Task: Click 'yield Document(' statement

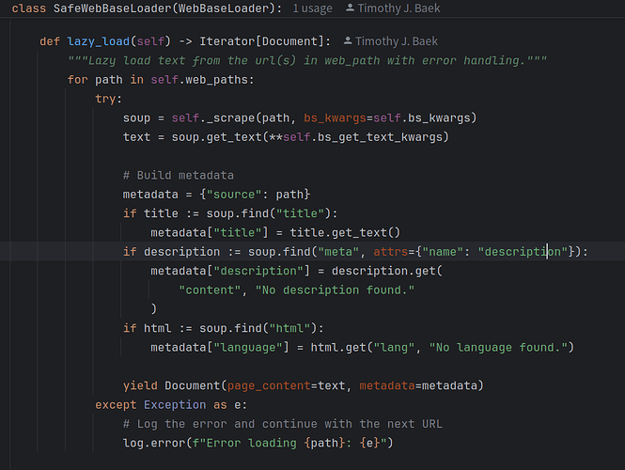Action: click(175, 386)
